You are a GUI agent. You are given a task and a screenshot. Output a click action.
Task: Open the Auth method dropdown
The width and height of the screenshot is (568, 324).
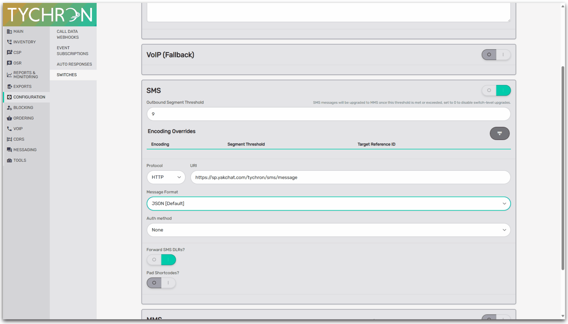click(x=329, y=230)
